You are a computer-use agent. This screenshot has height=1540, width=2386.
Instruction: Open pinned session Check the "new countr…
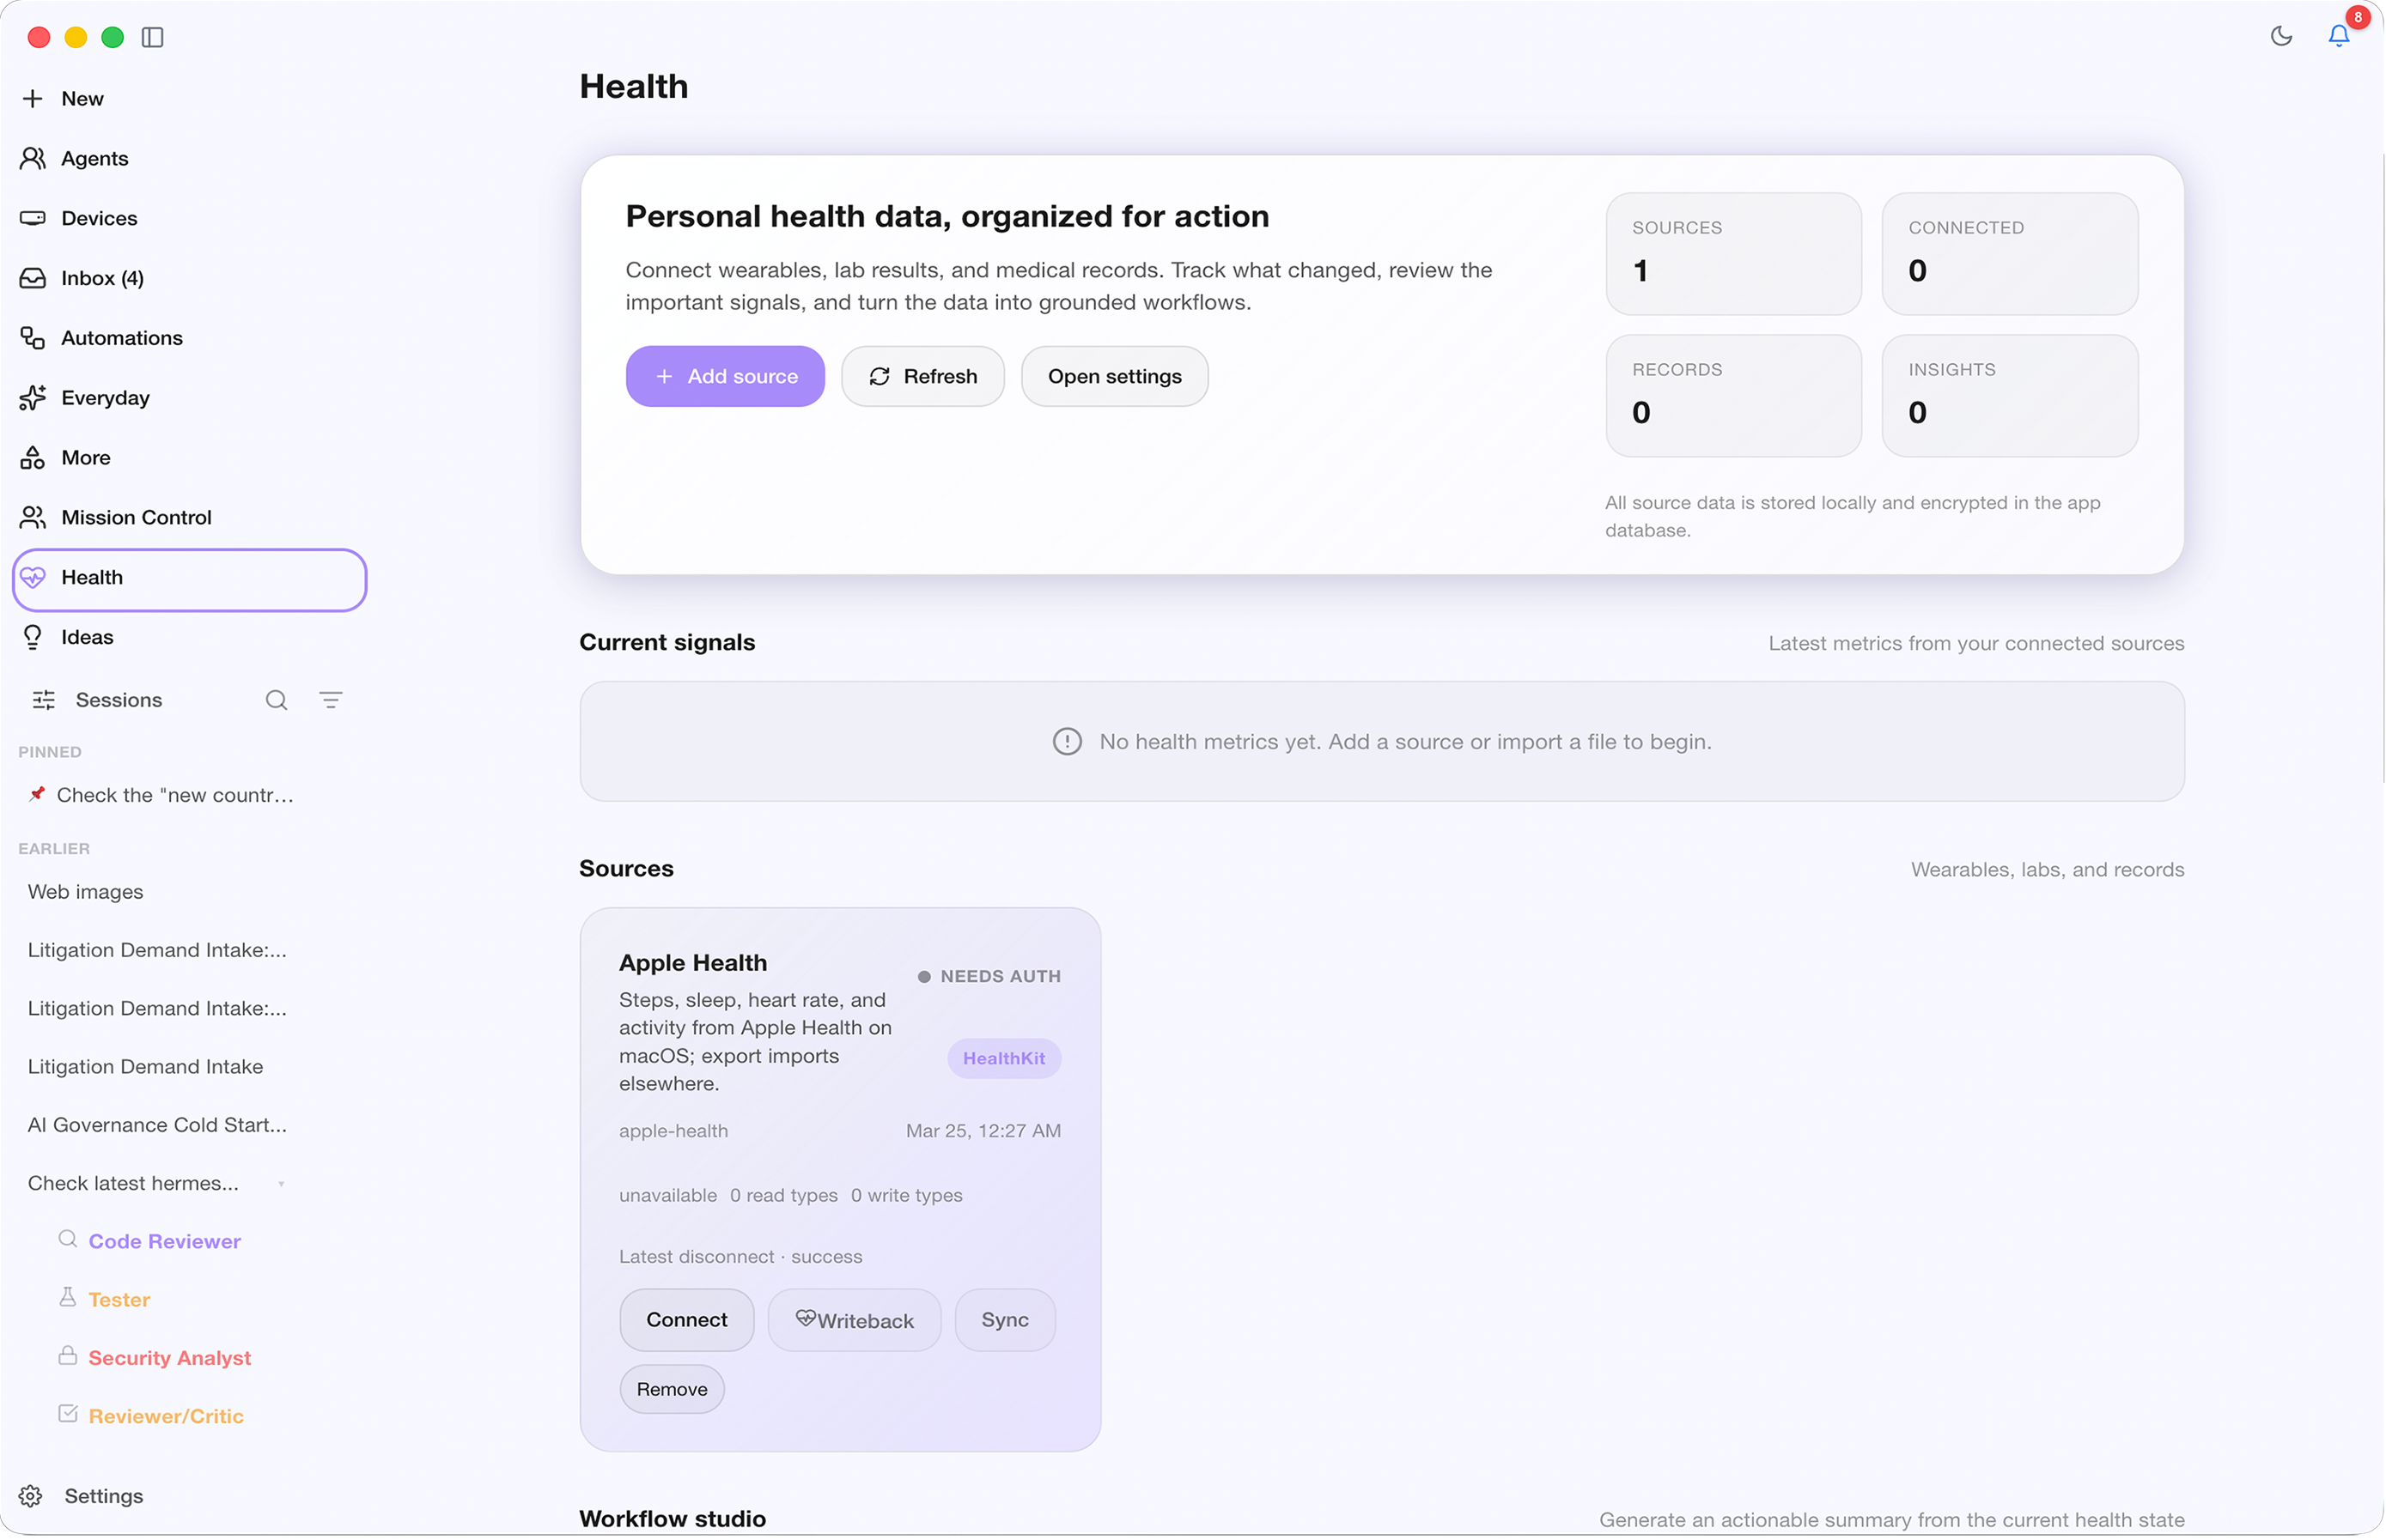pos(175,795)
